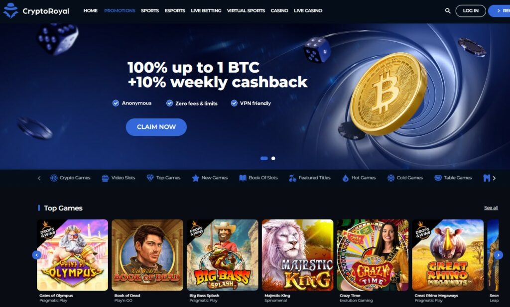Open the Promotions menu item
This screenshot has height=307, width=510.
tap(120, 11)
